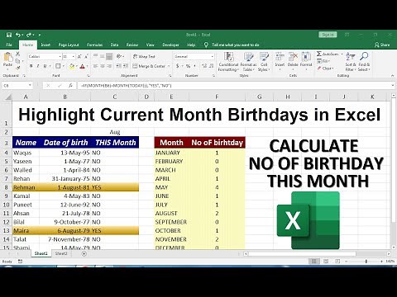Viewport: 397px width, 297px height.
Task: Click the Increase Indent icon
Action: coord(126,66)
